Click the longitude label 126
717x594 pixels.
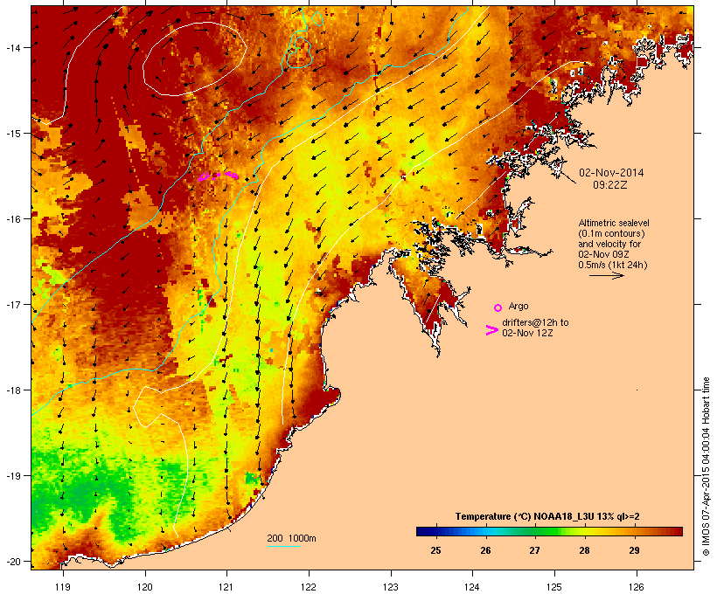[636, 587]
